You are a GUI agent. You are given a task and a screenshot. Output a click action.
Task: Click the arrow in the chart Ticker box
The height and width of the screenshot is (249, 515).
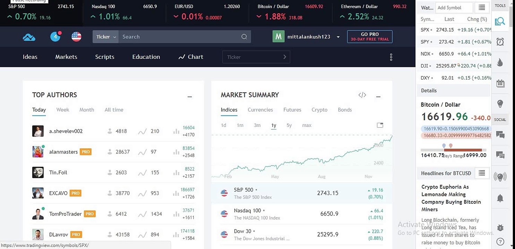pyautogui.click(x=285, y=57)
